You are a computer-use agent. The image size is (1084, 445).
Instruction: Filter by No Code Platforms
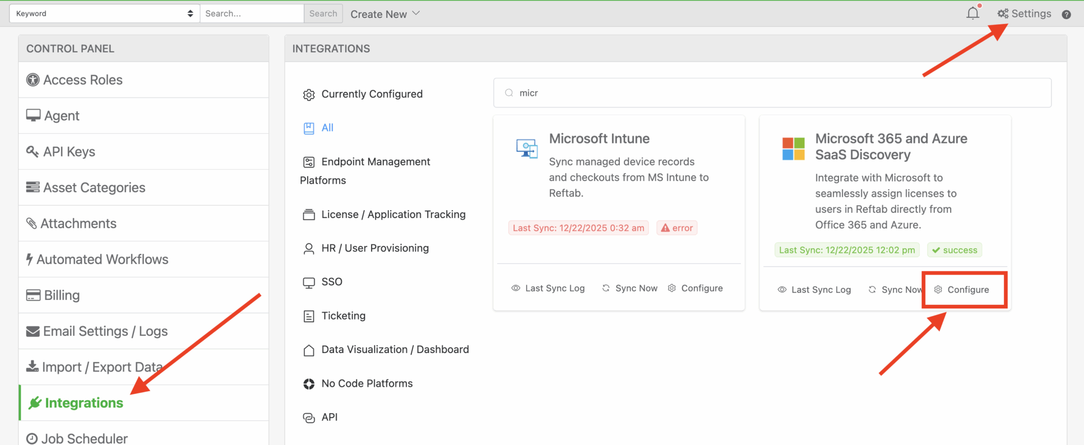coord(358,384)
